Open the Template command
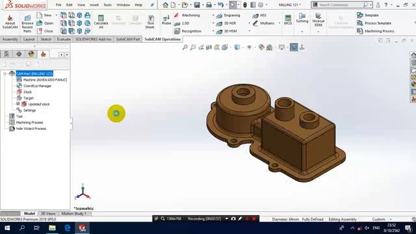The height and width of the screenshot is (234, 416). click(x=368, y=16)
